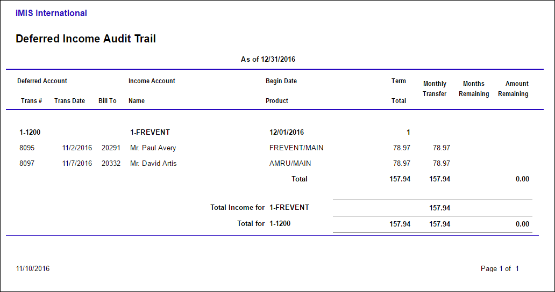555x292 pixels.
Task: Select product FREVENT/MAIN
Action: click(296, 148)
